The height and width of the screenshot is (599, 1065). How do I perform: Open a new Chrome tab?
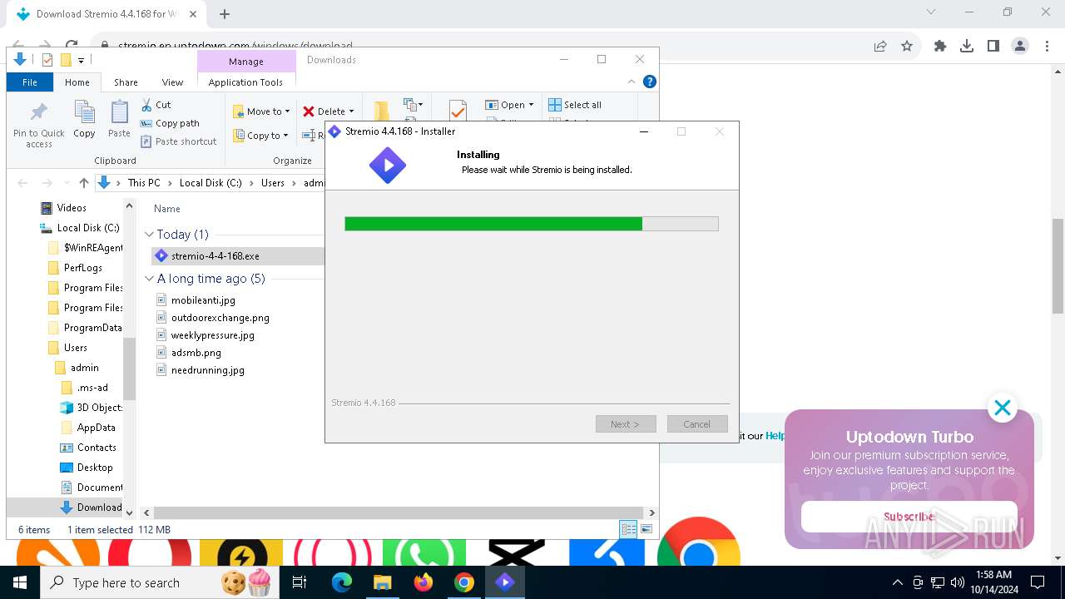225,14
